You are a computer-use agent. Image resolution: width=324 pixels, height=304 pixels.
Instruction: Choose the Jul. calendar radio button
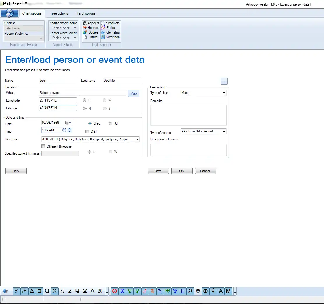pyautogui.click(x=111, y=123)
